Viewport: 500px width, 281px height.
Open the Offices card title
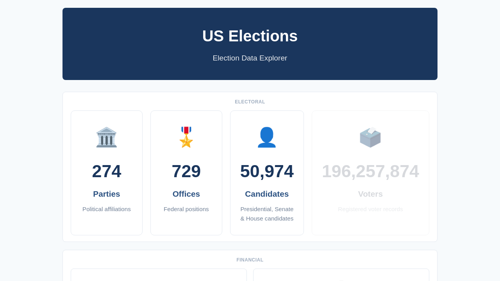186,194
